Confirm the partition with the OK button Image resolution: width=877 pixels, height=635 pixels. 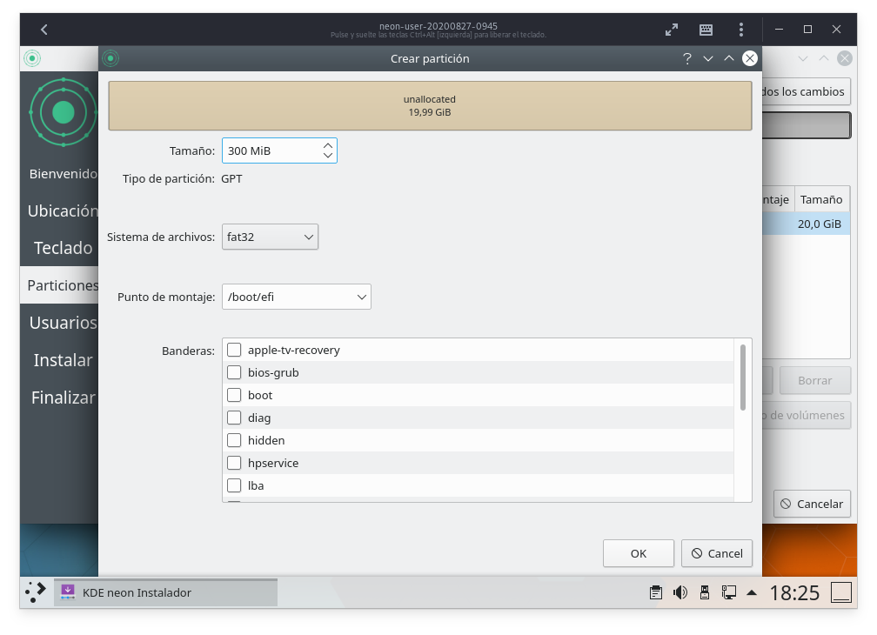pos(639,553)
